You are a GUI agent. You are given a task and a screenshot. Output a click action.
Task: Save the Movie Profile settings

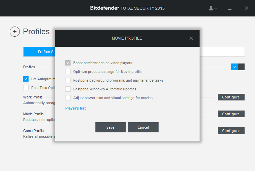111,127
